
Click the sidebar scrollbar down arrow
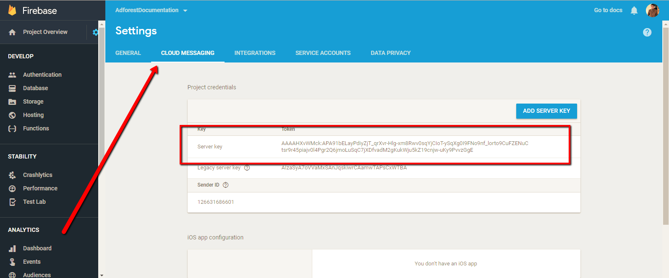point(102,275)
